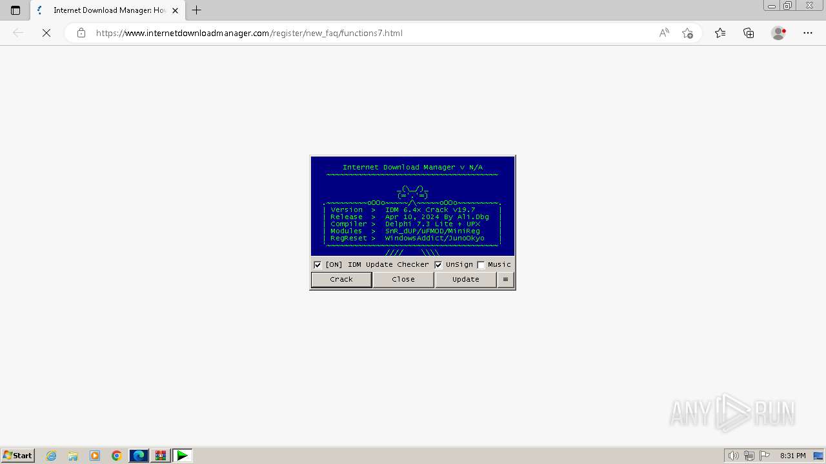
Task: Open the Collections icon
Action: point(749,33)
